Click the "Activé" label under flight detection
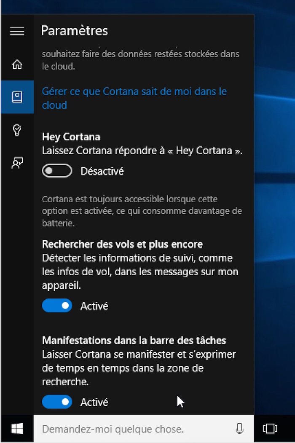The height and width of the screenshot is (443, 295). (x=94, y=306)
